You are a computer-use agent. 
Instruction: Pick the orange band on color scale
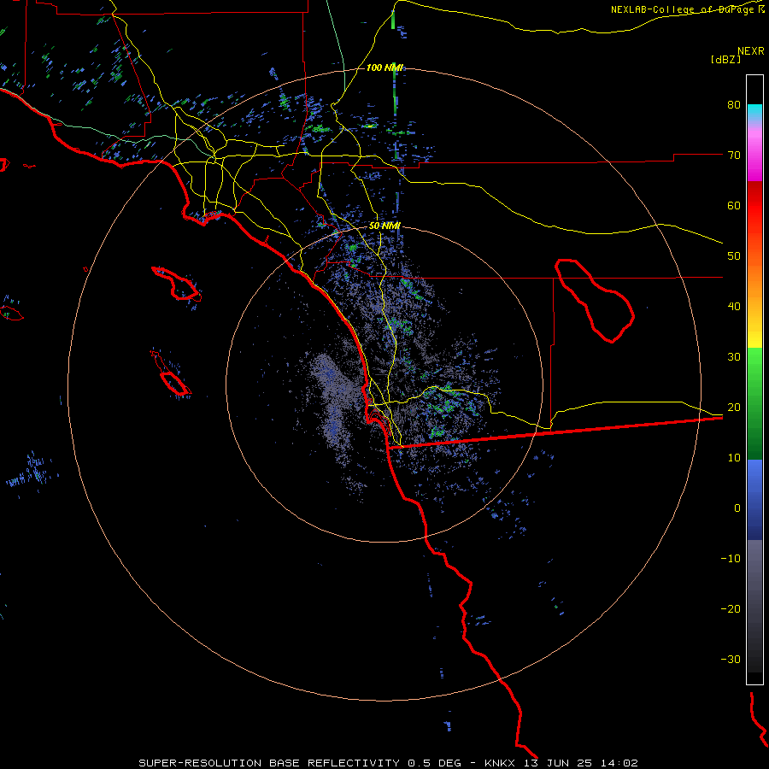[x=754, y=279]
